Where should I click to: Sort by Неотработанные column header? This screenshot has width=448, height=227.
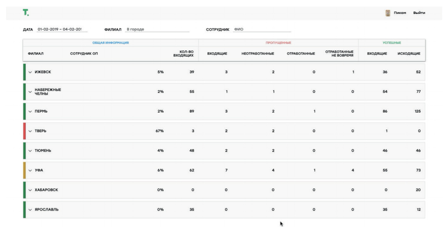[x=258, y=54]
